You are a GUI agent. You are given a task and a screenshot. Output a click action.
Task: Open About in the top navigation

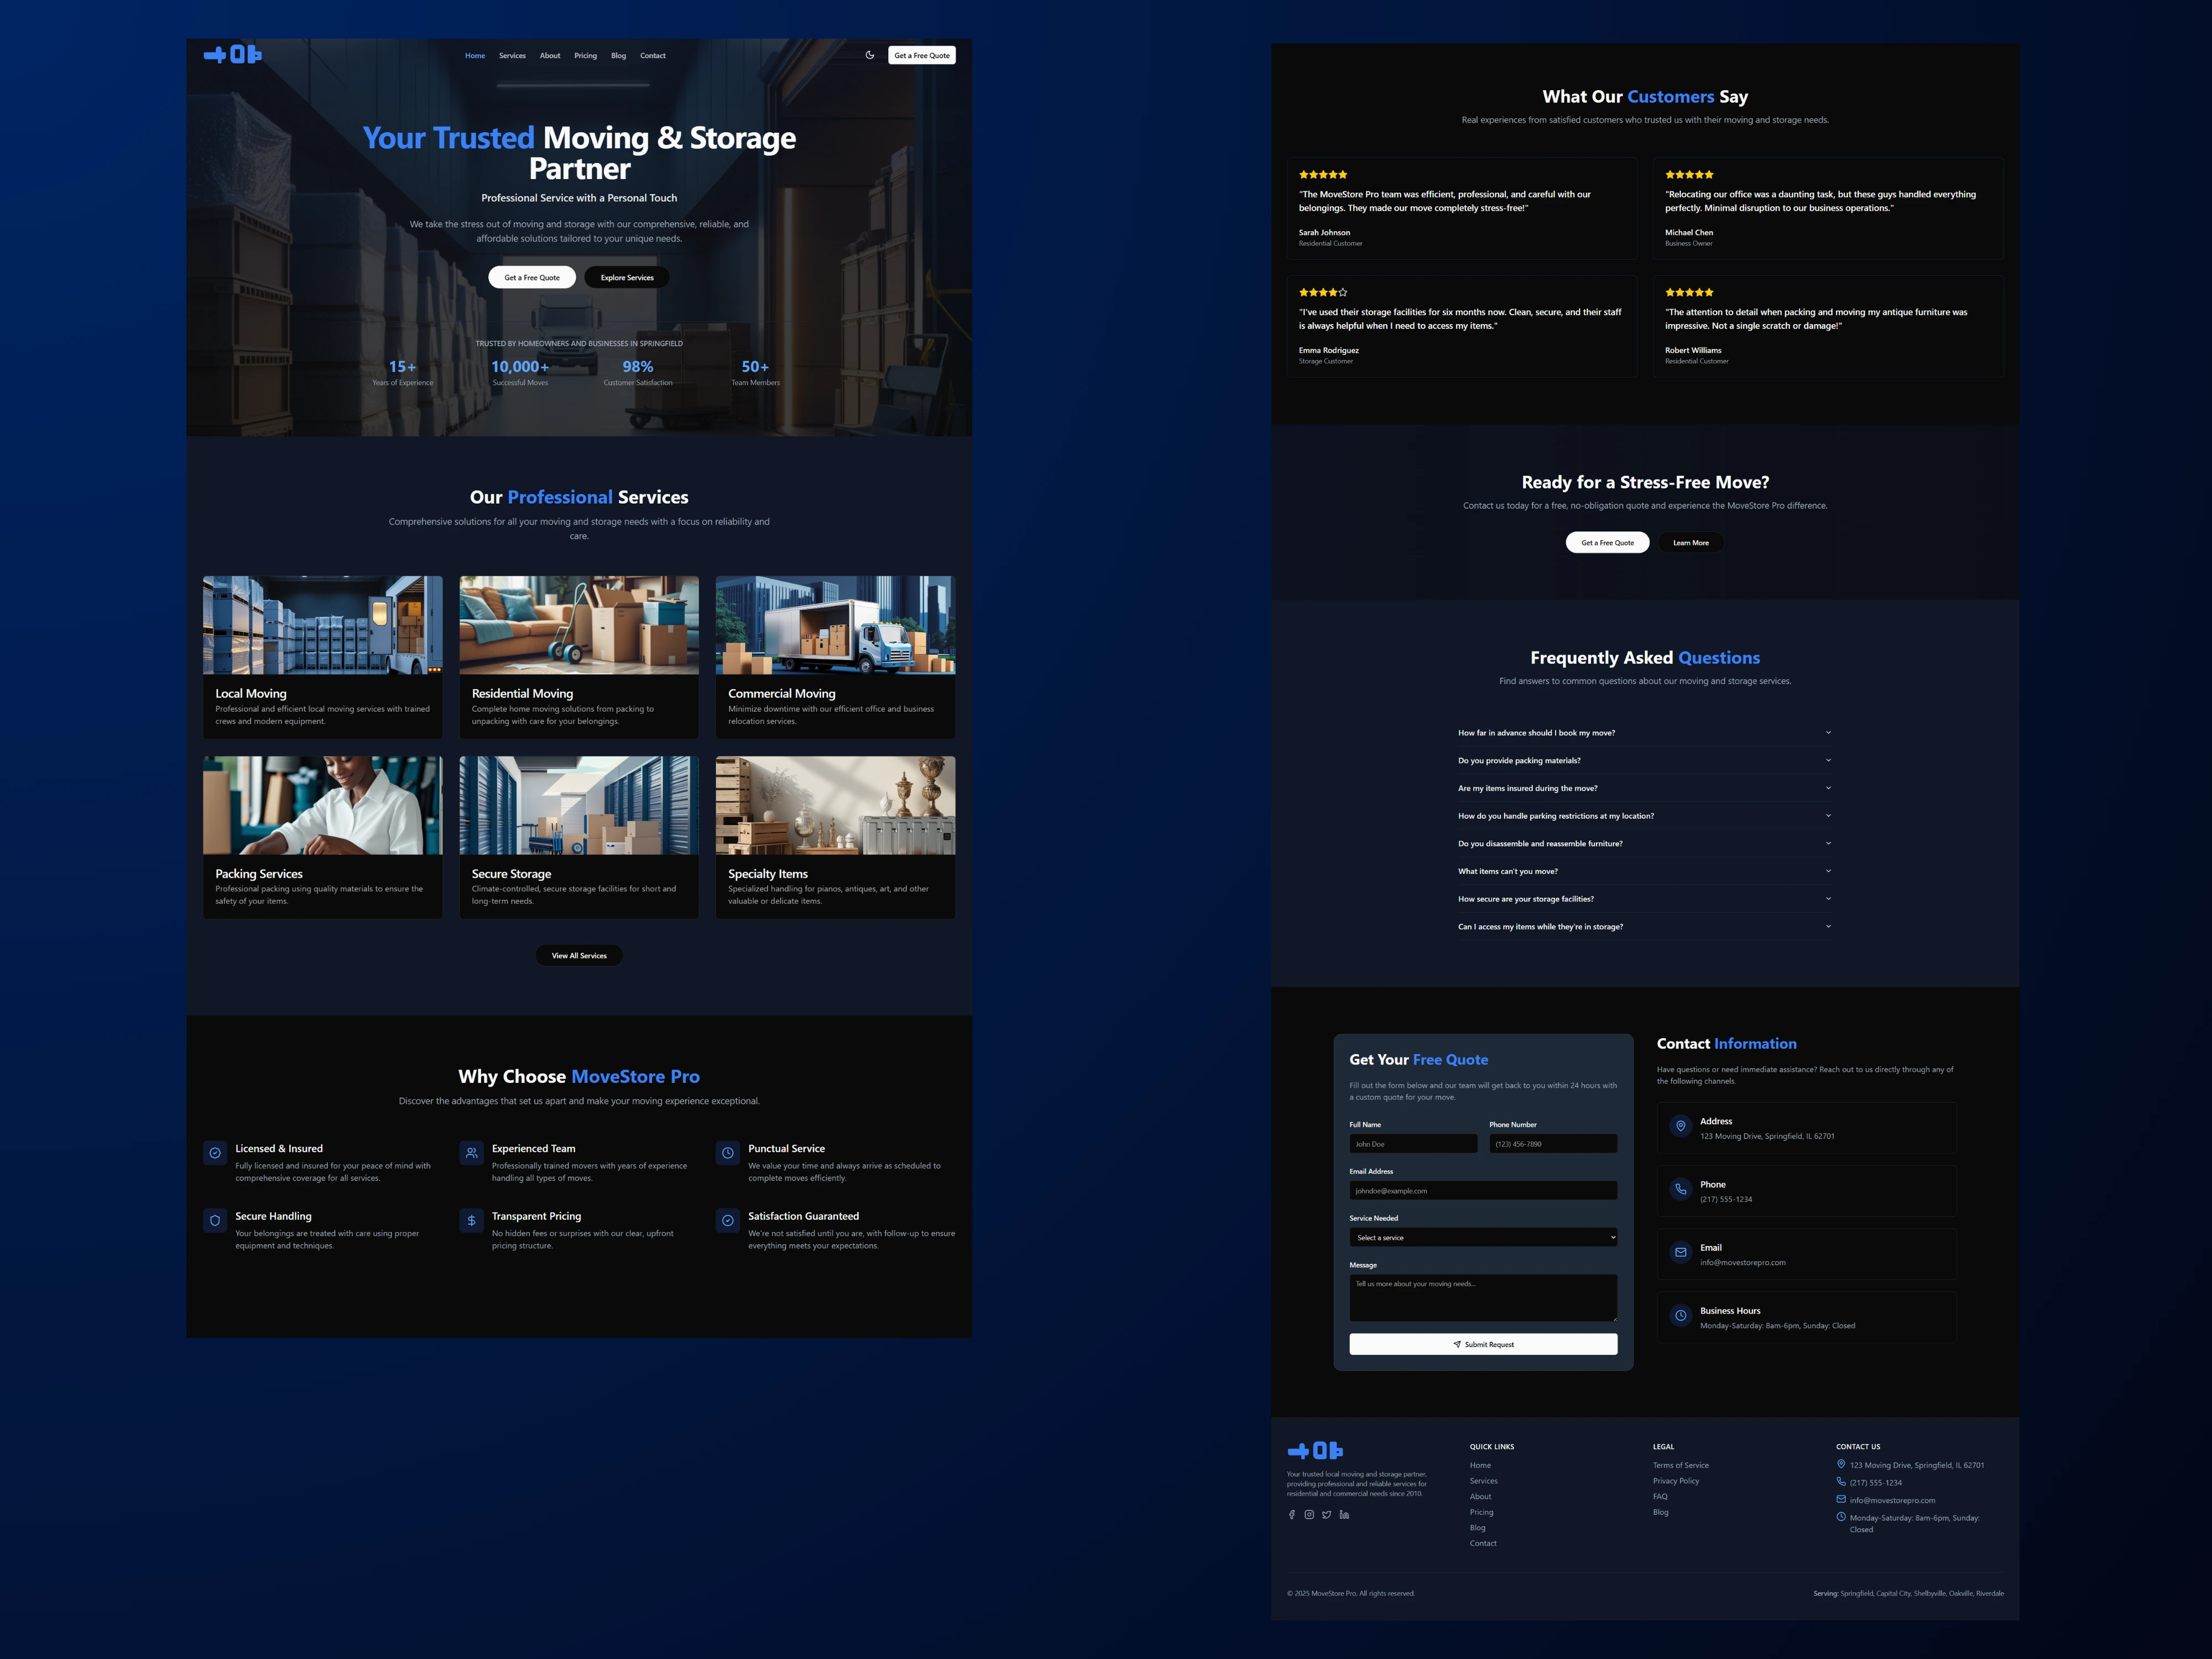550,56
